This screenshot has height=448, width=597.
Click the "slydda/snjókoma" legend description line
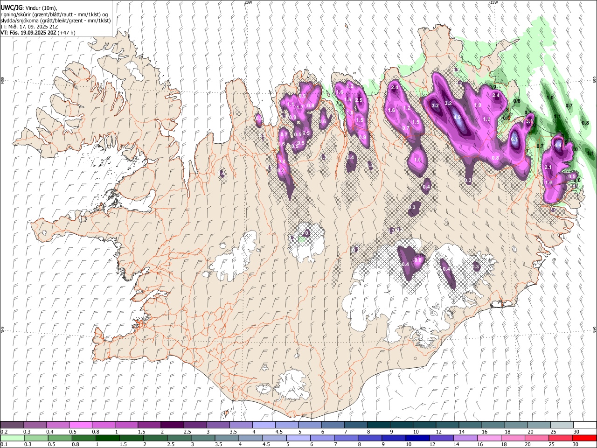pos(56,21)
